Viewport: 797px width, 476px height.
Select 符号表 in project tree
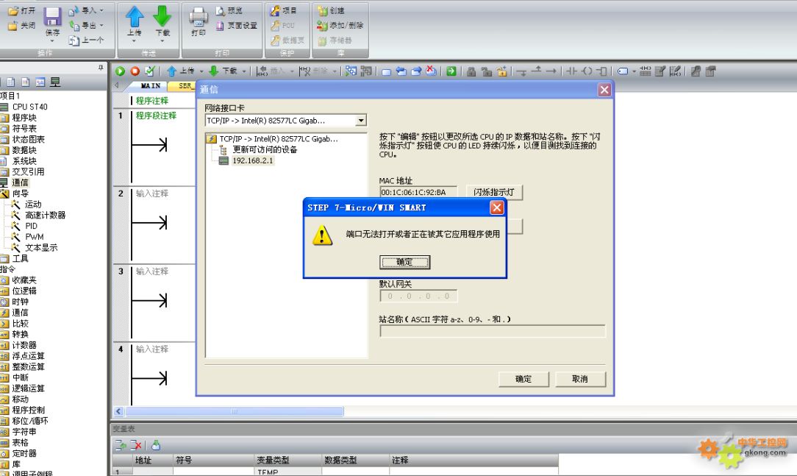point(24,128)
